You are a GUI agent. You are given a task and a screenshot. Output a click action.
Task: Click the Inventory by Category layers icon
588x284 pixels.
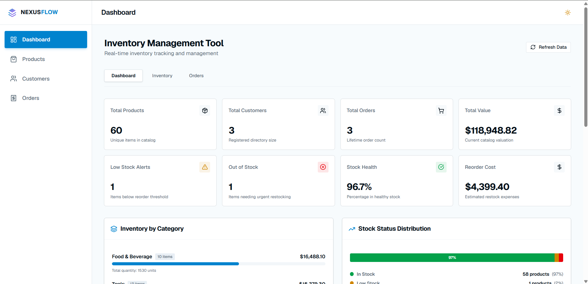click(114, 229)
